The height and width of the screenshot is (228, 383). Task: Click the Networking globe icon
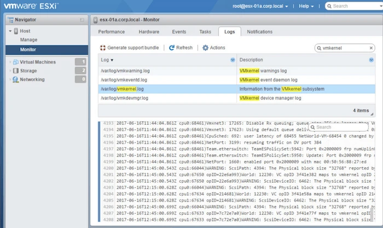coord(15,80)
